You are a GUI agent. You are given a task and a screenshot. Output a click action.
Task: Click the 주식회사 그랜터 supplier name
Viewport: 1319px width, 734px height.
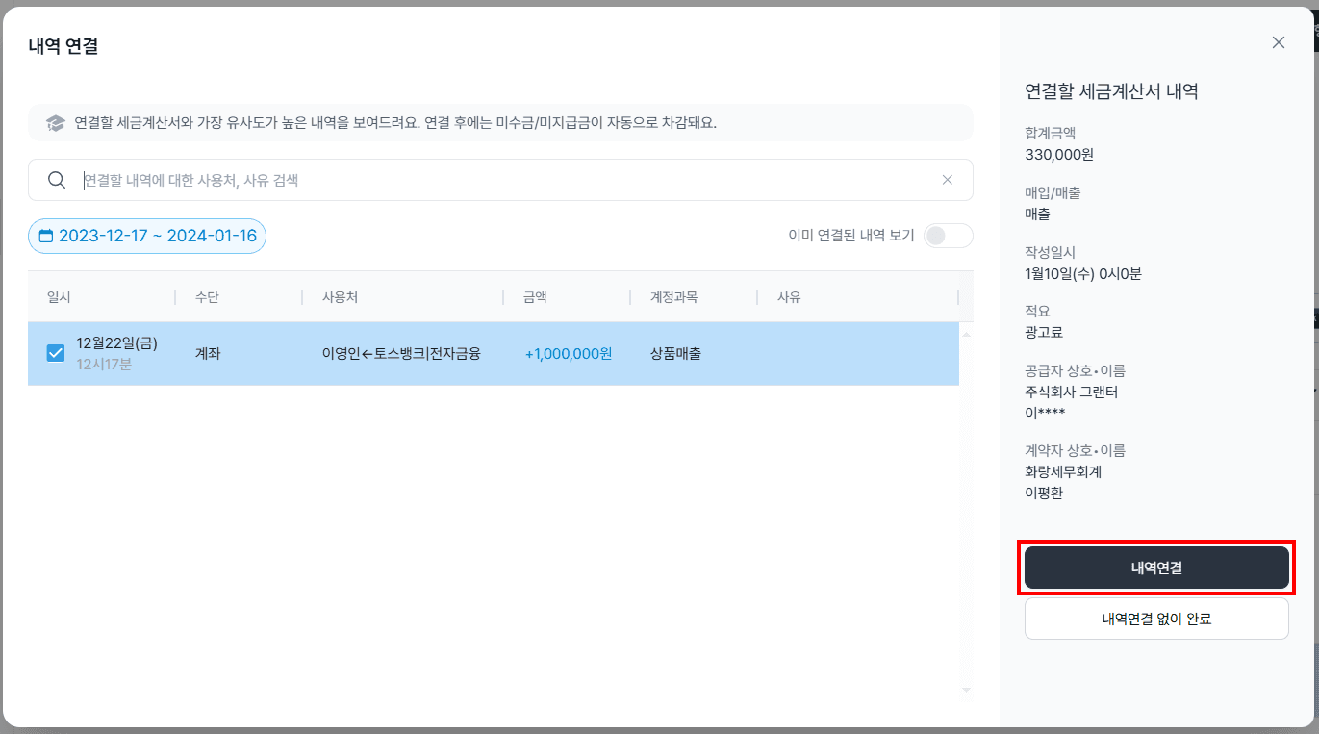1072,392
